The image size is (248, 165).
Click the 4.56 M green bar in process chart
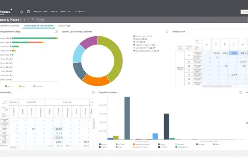(x=34, y=38)
